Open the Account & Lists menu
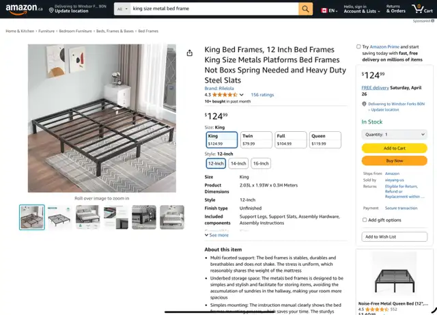437x315 pixels. [361, 9]
